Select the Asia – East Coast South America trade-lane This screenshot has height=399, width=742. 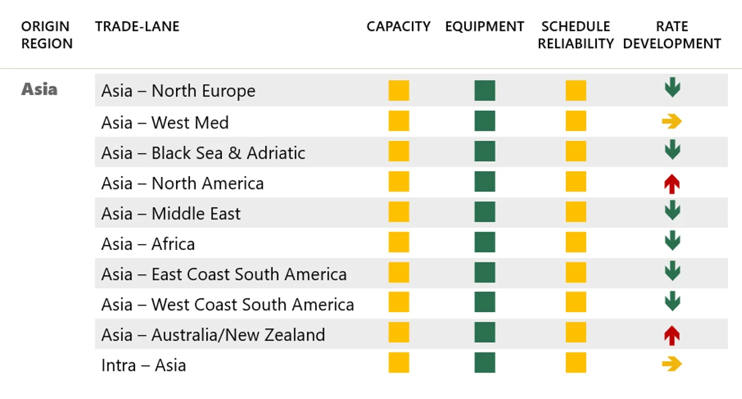click(224, 274)
